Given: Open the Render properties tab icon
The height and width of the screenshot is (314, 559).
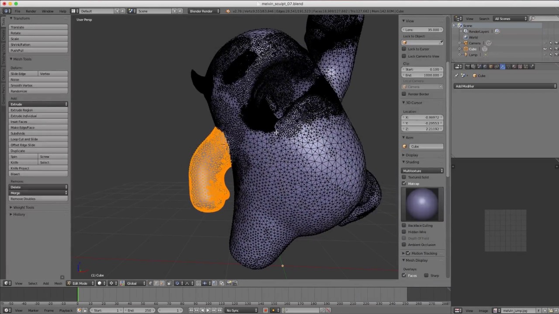Looking at the screenshot, I should point(468,66).
